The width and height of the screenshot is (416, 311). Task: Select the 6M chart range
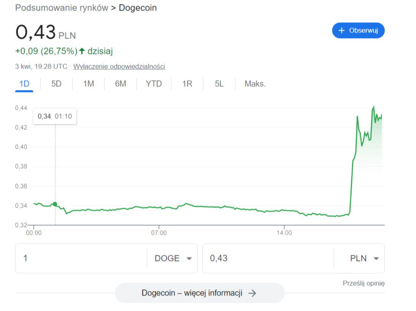(120, 84)
